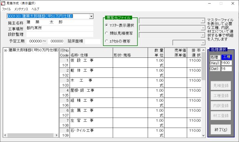Click quantity 1.00 in 木工事 row
The width and height of the screenshot is (239, 142).
click(160, 80)
